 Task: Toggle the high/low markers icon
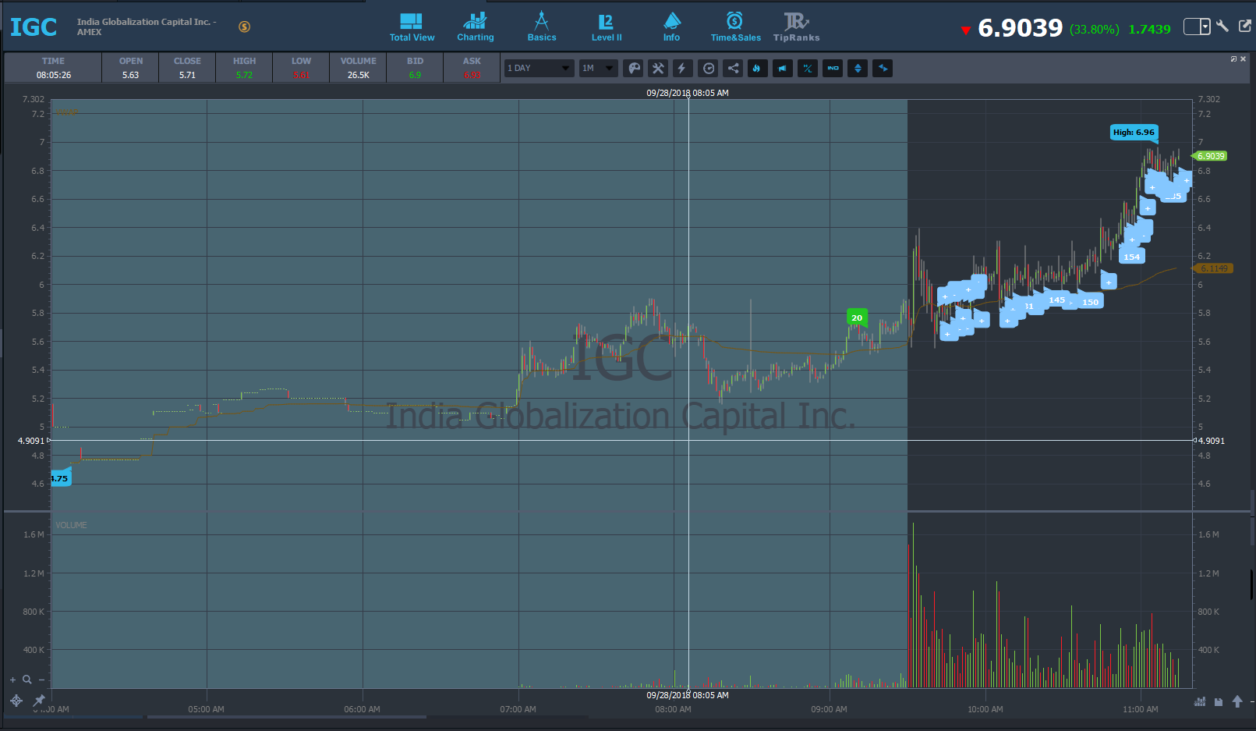pyautogui.click(x=808, y=69)
